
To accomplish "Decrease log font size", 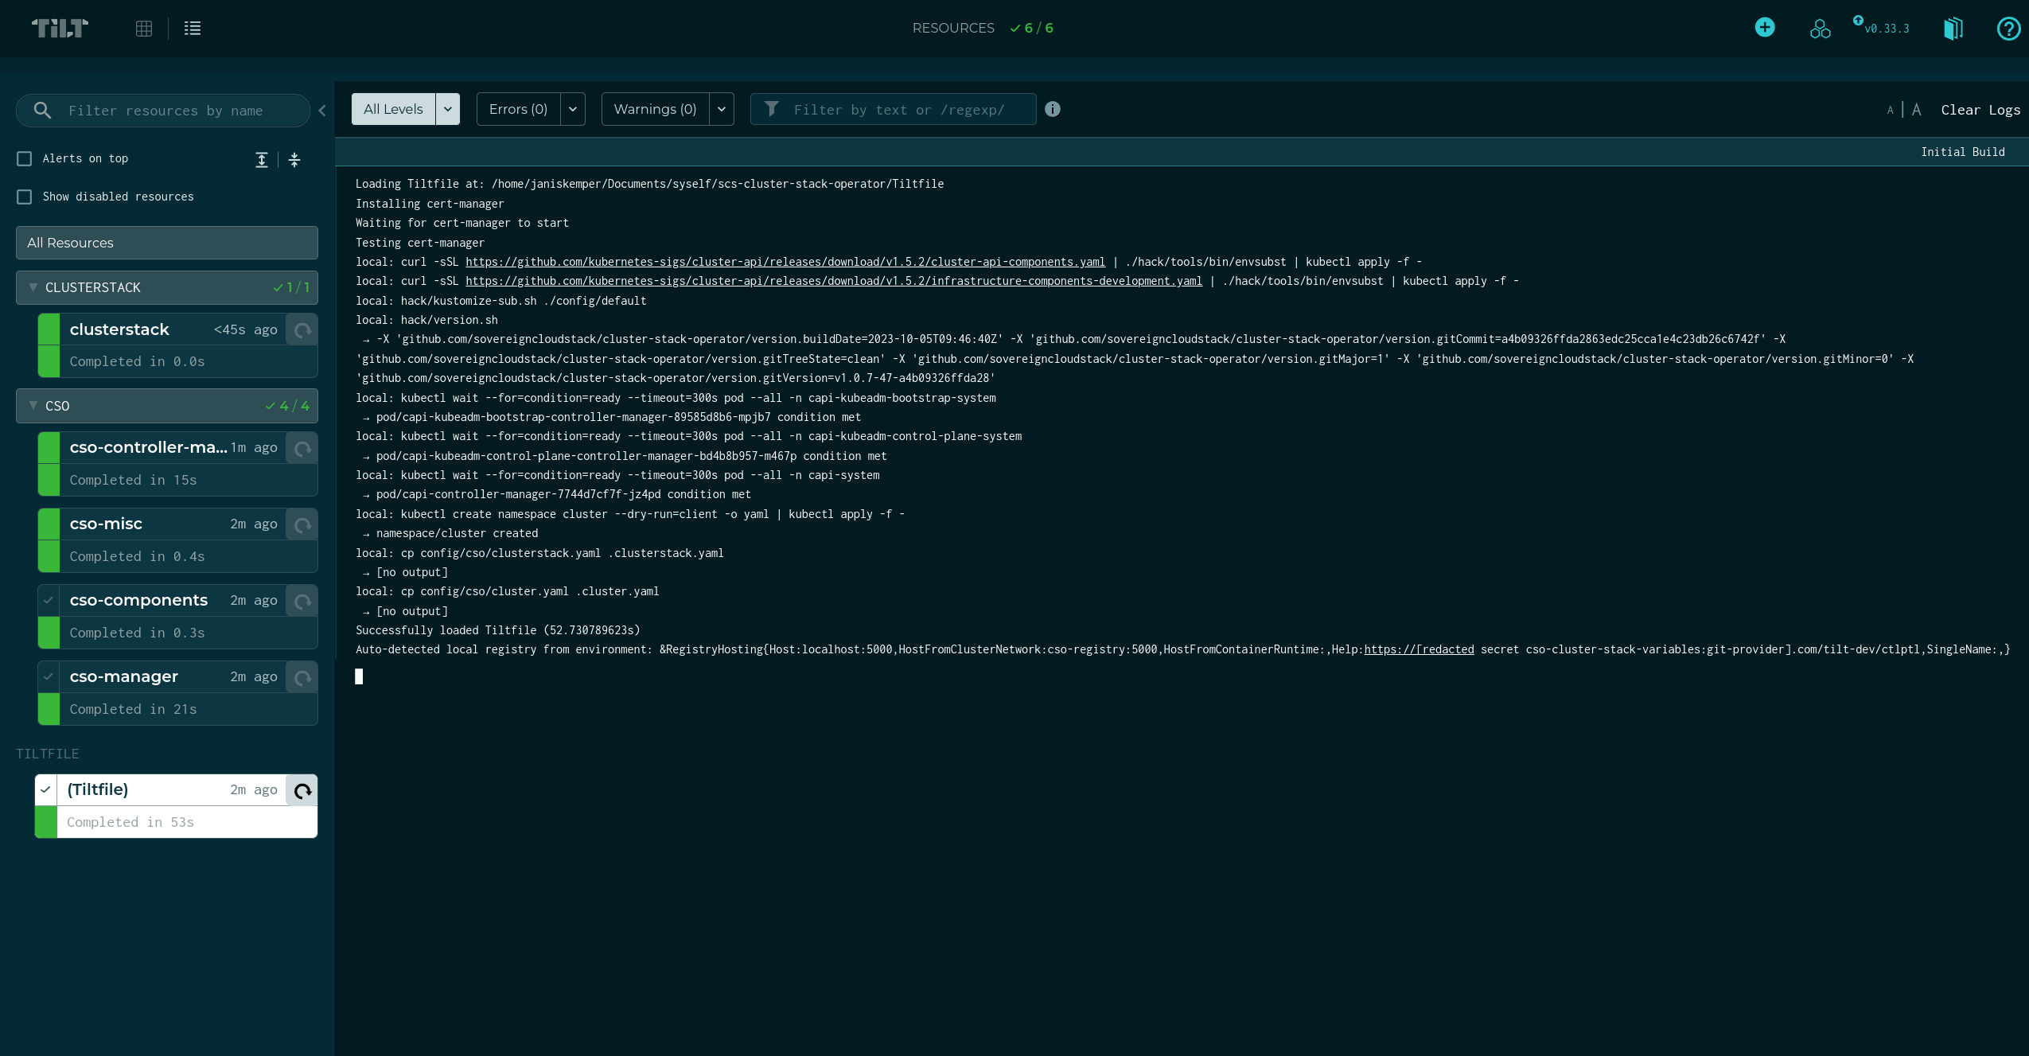I will 1891,110.
